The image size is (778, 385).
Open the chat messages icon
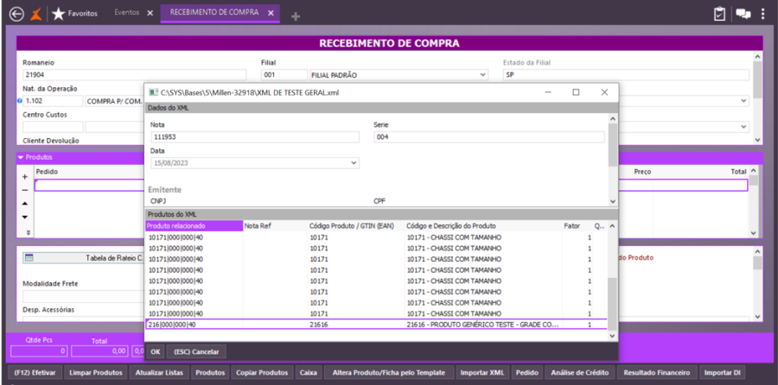point(743,14)
